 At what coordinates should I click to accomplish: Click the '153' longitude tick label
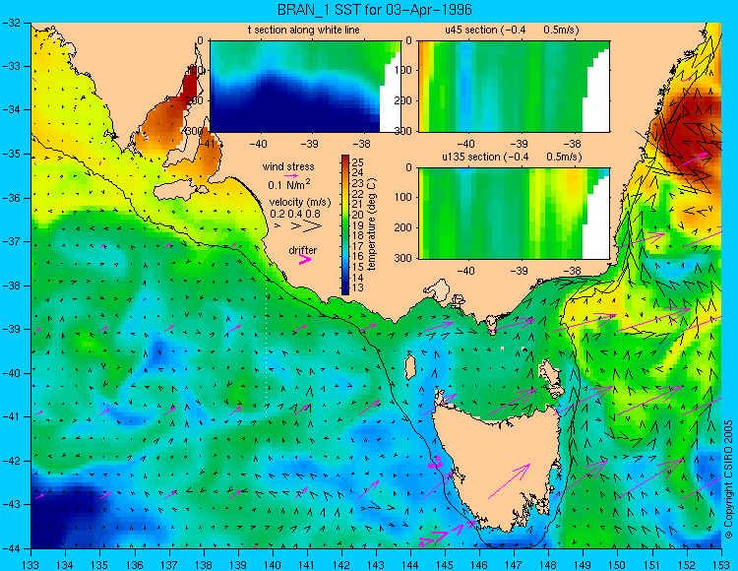[721, 564]
